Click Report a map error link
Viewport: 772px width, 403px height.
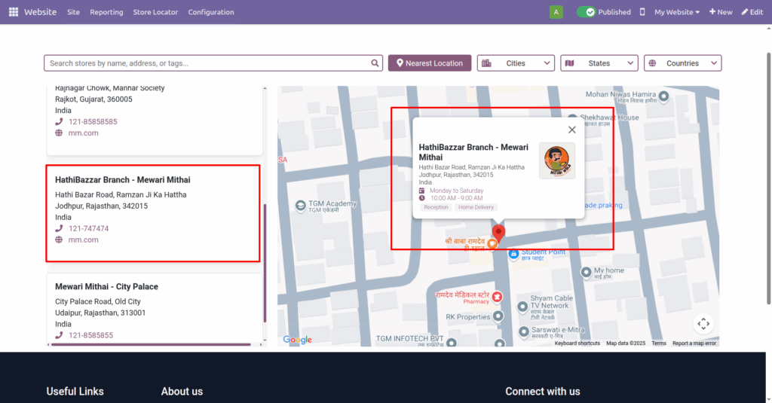click(x=694, y=343)
